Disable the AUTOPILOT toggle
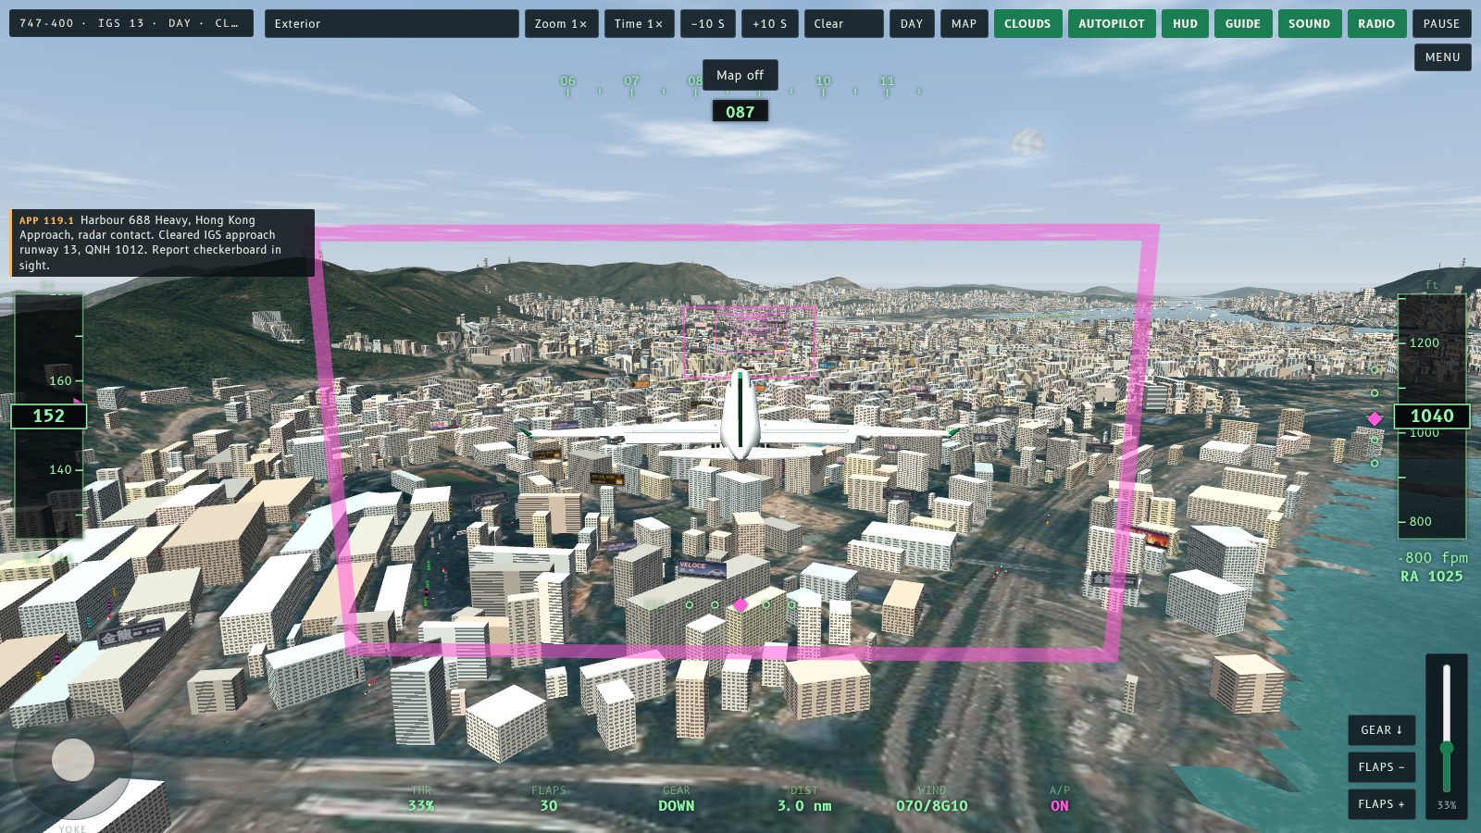Image resolution: width=1481 pixels, height=833 pixels. coord(1112,23)
